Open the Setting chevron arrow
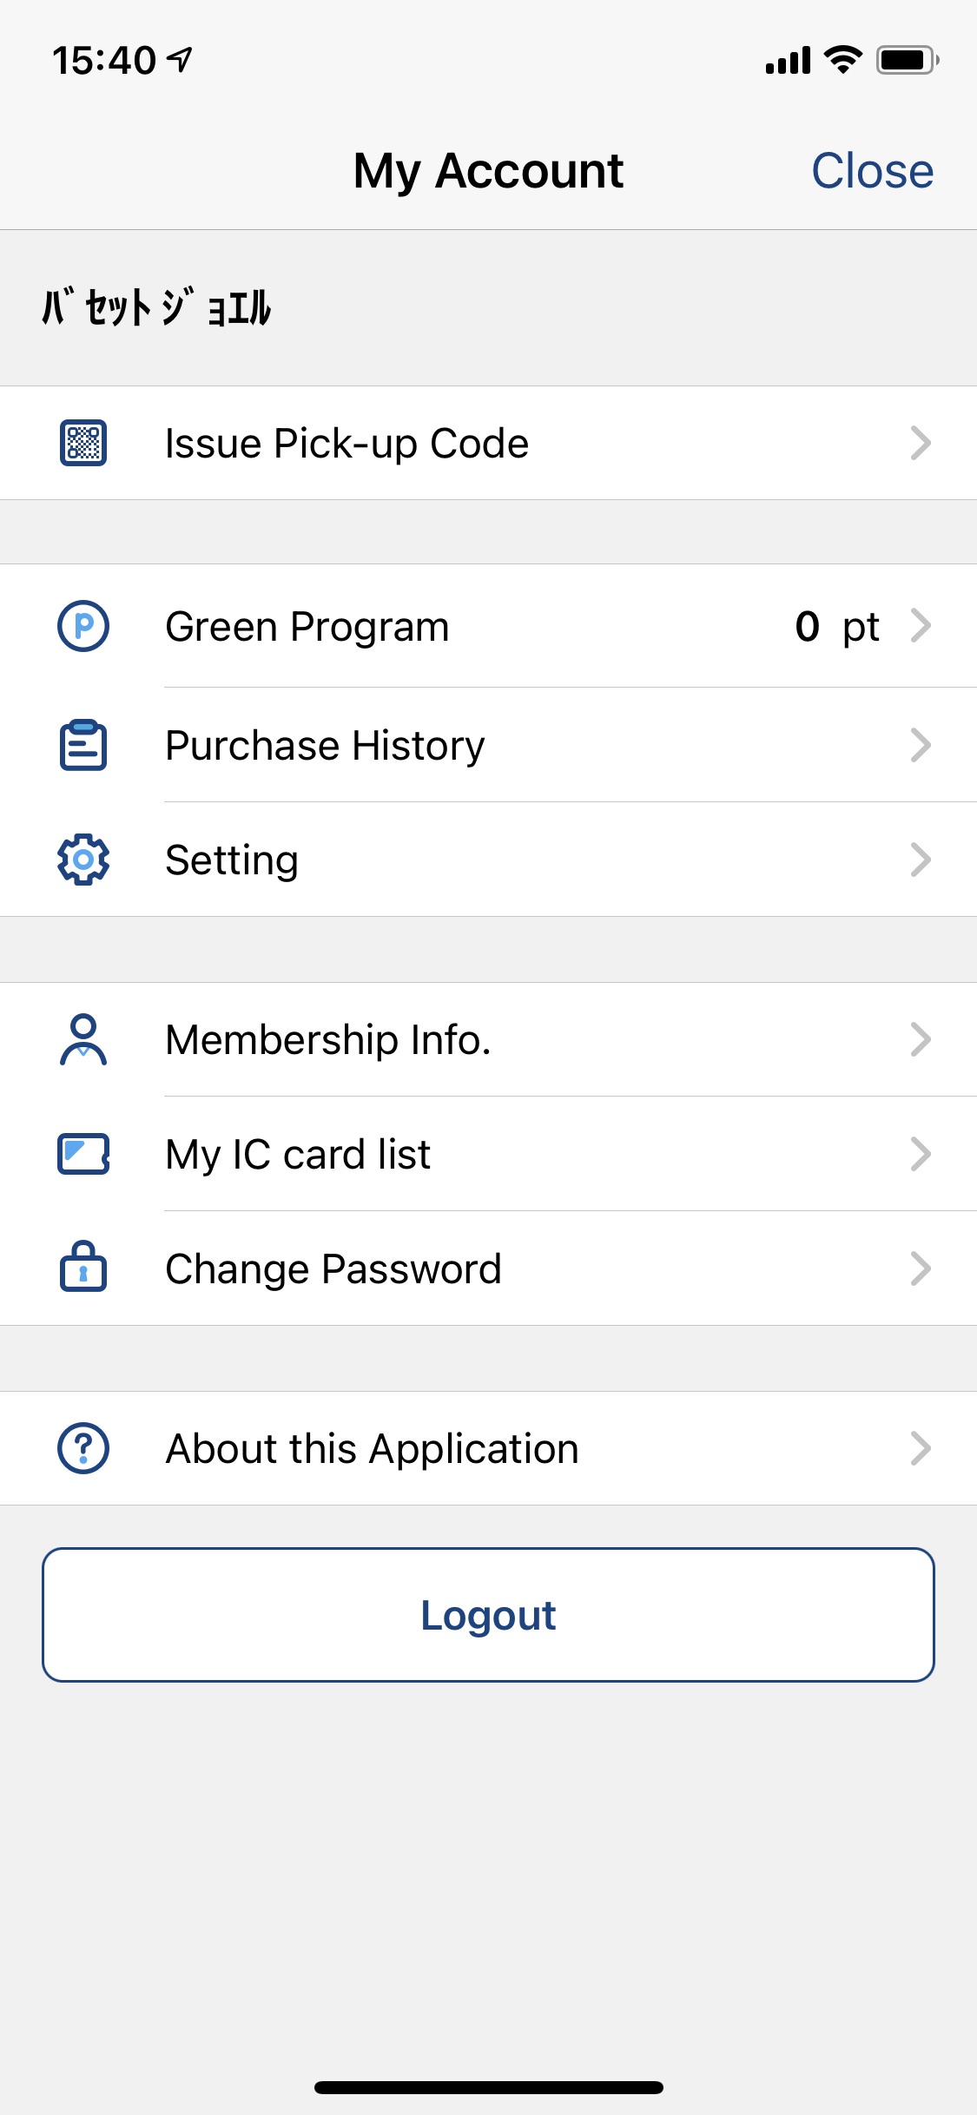Image resolution: width=977 pixels, height=2115 pixels. (921, 860)
